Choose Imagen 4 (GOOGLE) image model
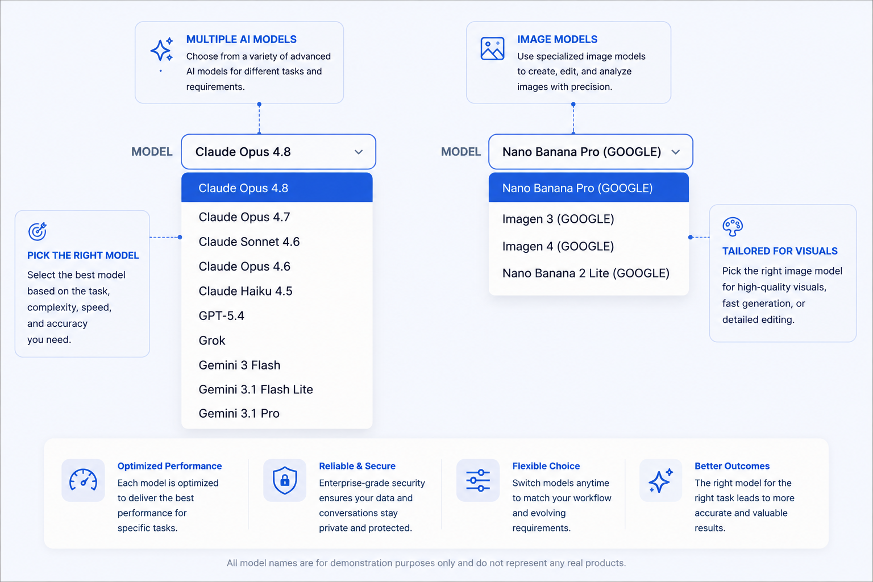Image resolution: width=873 pixels, height=582 pixels. (589, 246)
